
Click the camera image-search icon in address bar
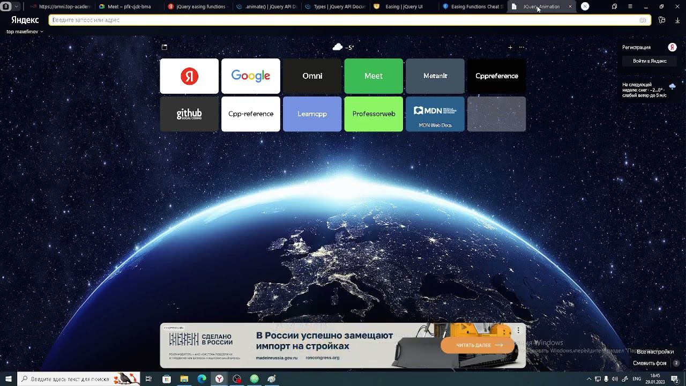click(643, 20)
